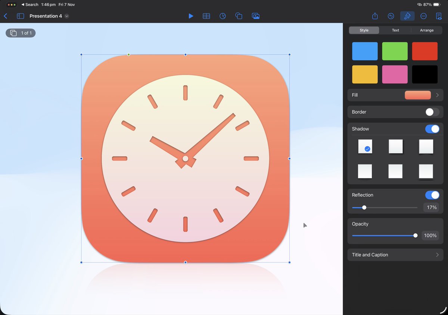Enable the Border toggle

[x=432, y=112]
